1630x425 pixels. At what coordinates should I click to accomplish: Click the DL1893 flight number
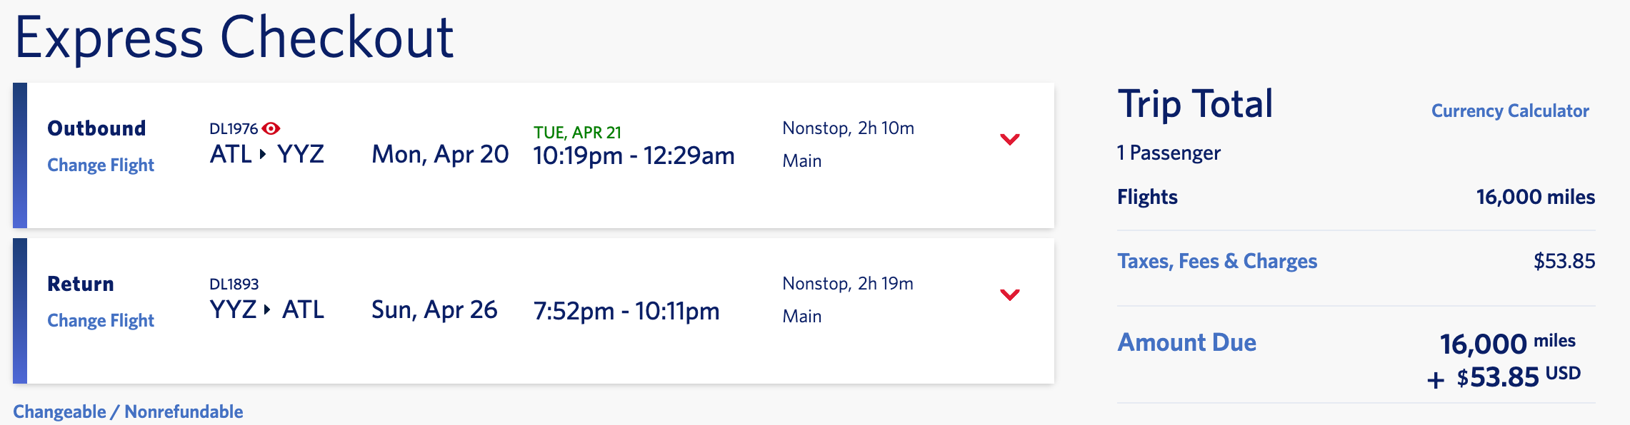click(x=234, y=284)
